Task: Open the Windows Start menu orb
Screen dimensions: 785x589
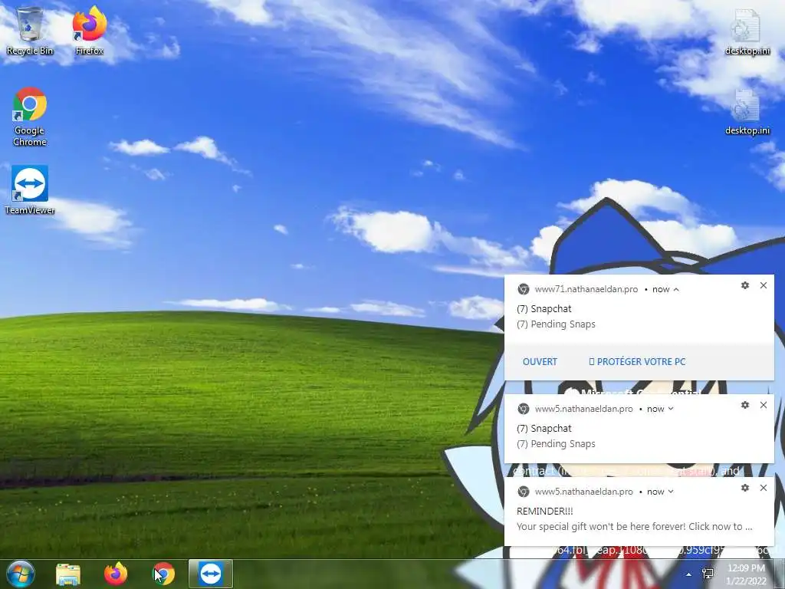Action: 21,574
